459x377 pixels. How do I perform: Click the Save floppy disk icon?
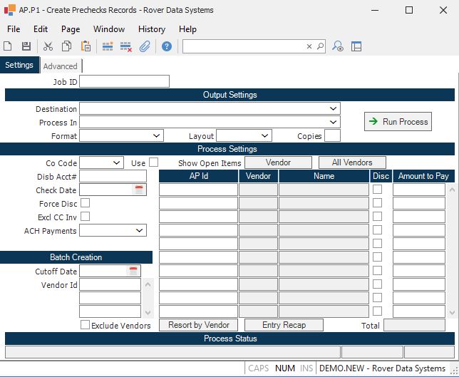pos(26,46)
